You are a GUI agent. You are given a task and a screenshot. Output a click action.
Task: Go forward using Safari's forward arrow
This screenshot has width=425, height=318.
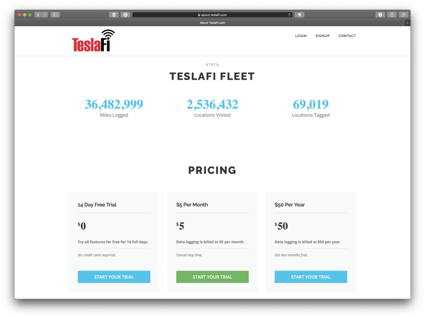pos(45,15)
